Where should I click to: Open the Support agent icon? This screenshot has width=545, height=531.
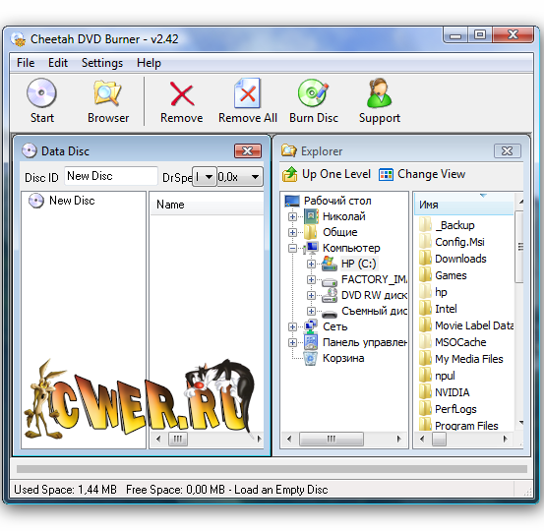tap(379, 92)
